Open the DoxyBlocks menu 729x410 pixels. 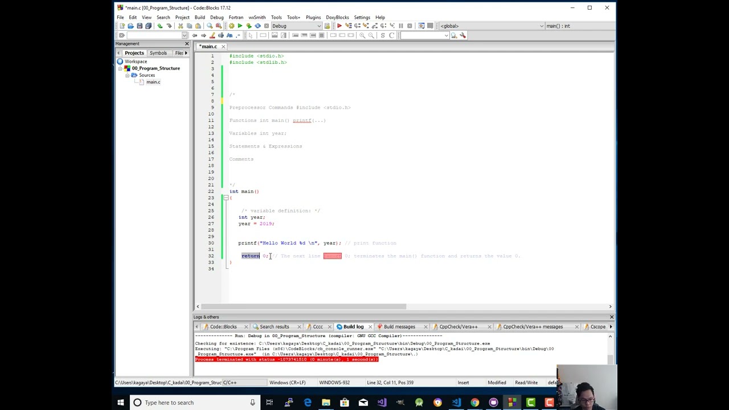click(x=337, y=17)
